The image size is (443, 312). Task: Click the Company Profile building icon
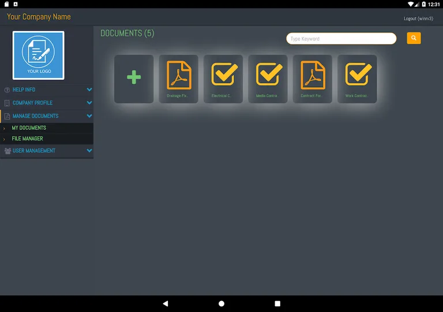tap(7, 103)
